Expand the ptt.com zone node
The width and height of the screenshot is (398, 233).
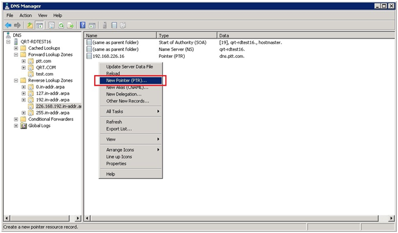[x=23, y=61]
